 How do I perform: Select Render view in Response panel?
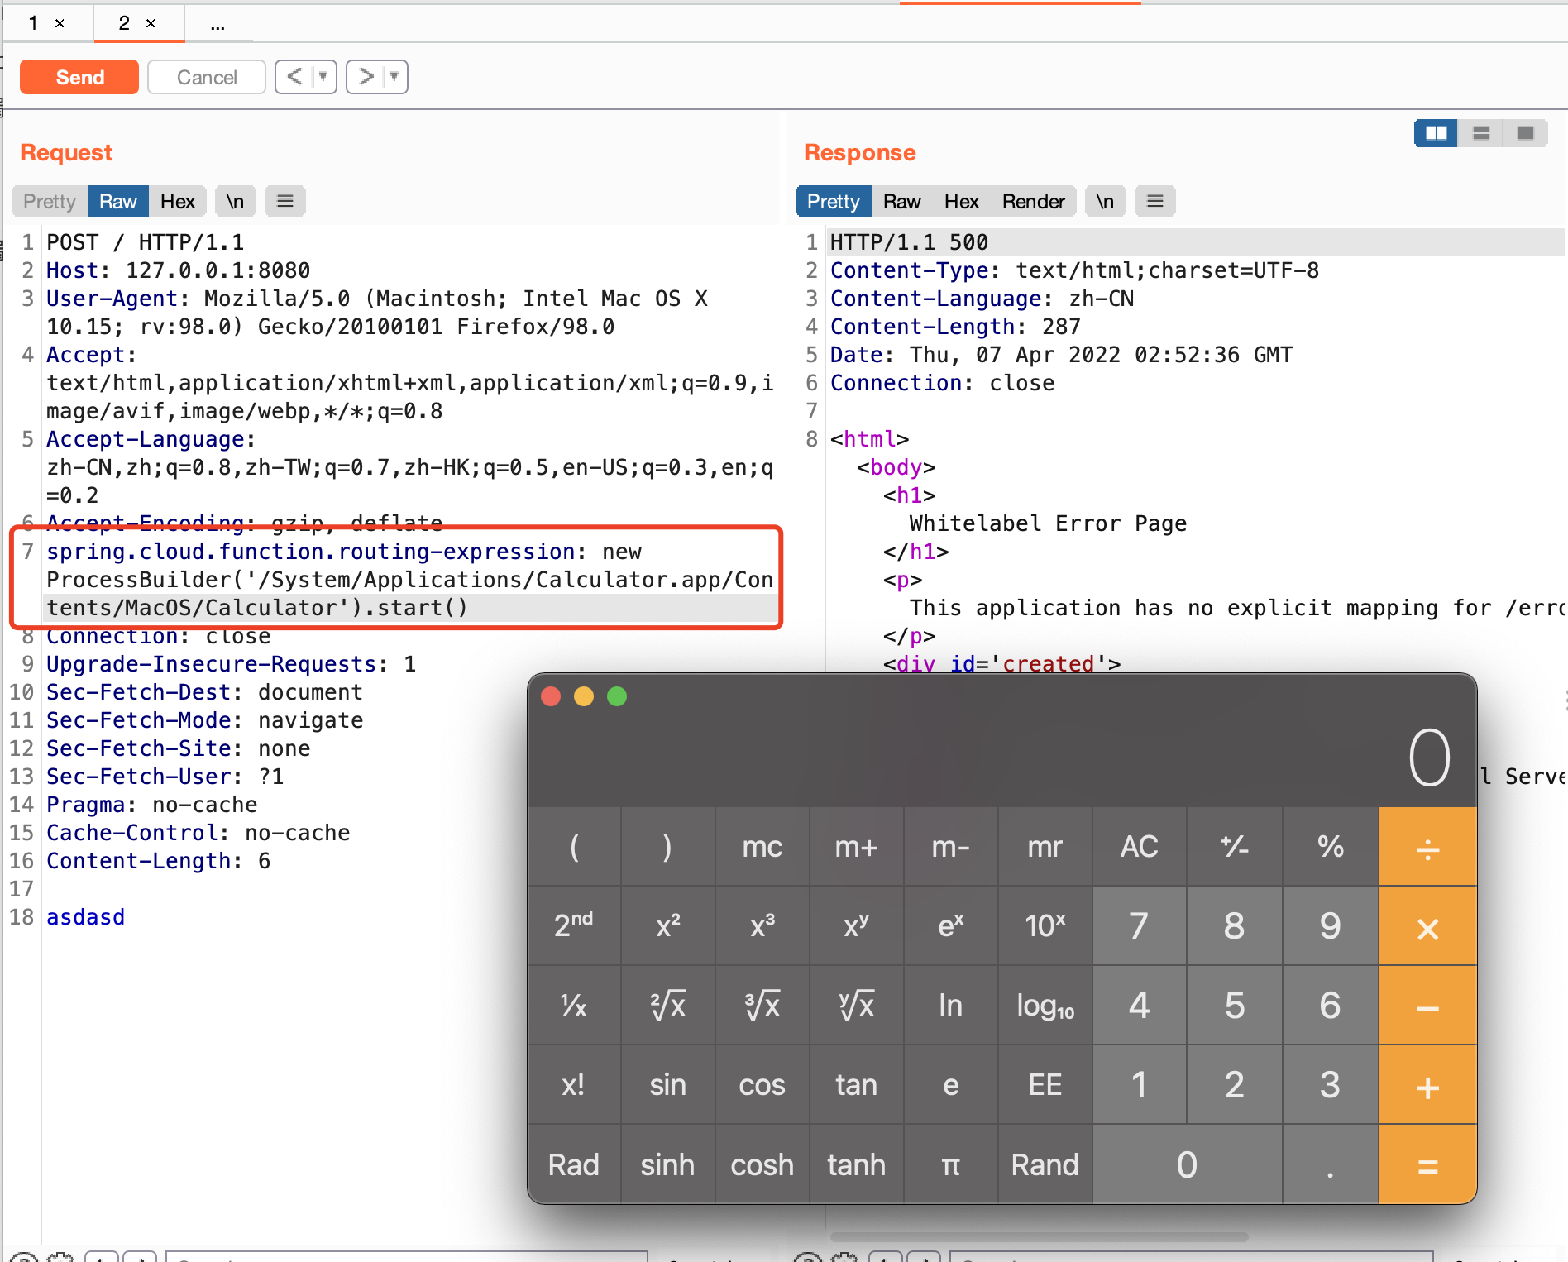coord(1034,201)
